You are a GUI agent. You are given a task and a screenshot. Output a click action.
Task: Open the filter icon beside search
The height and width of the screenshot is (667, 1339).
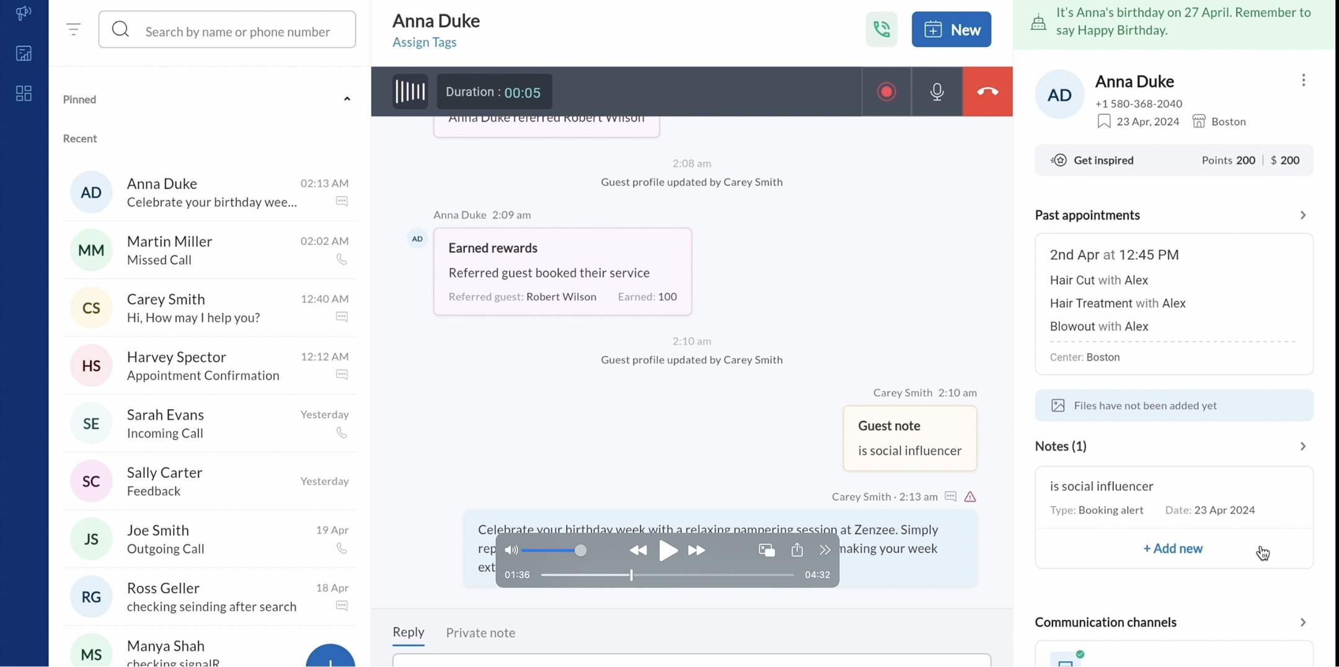(x=74, y=29)
